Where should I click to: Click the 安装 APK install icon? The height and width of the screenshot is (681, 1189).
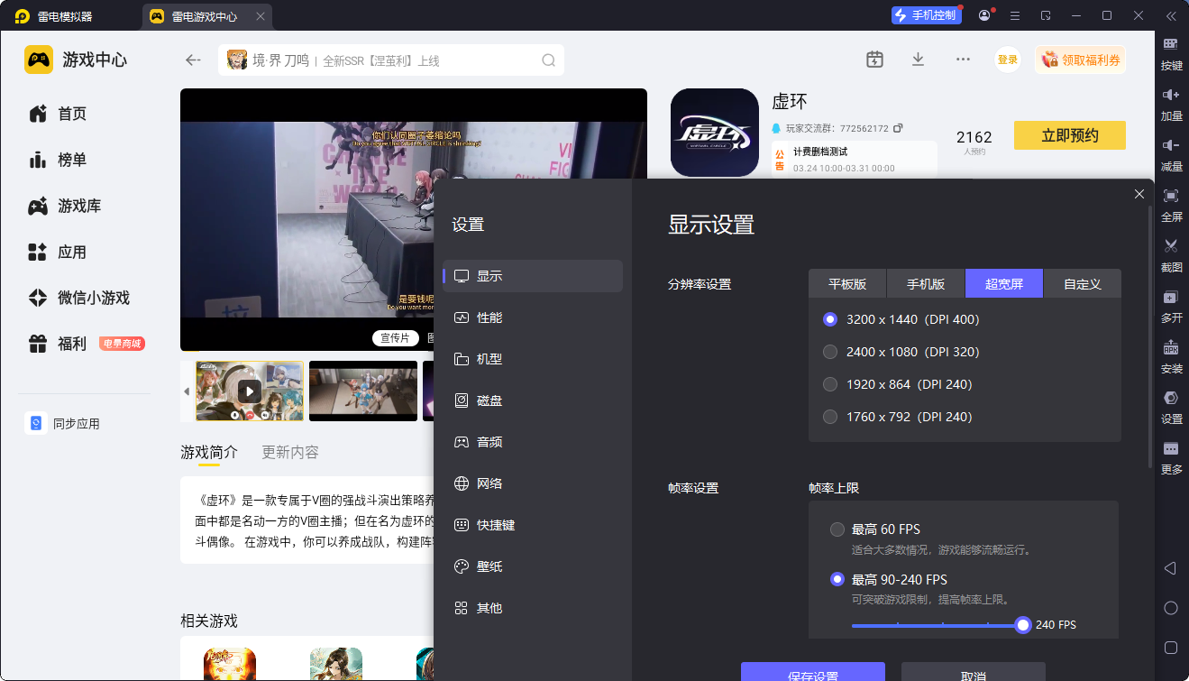coord(1171,347)
